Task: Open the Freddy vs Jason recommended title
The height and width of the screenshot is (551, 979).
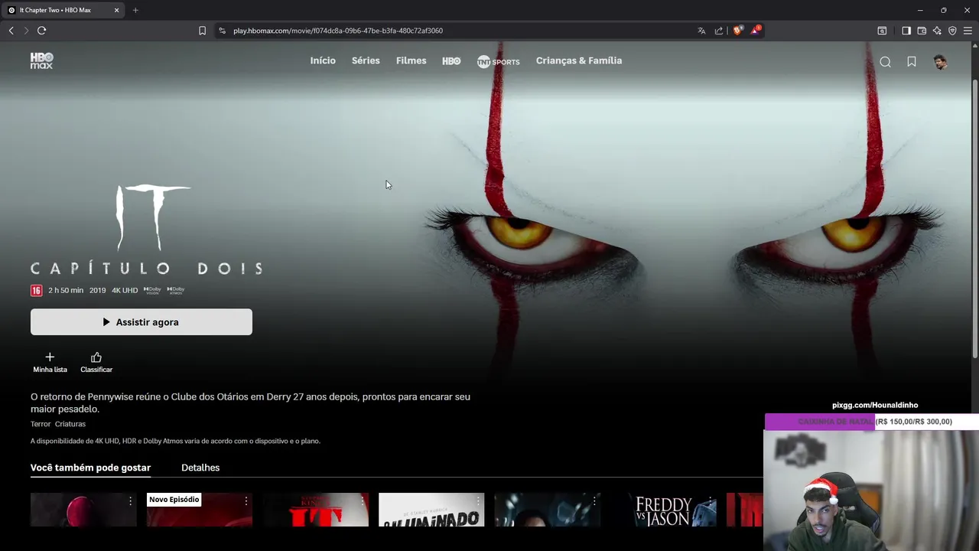Action: (664, 510)
